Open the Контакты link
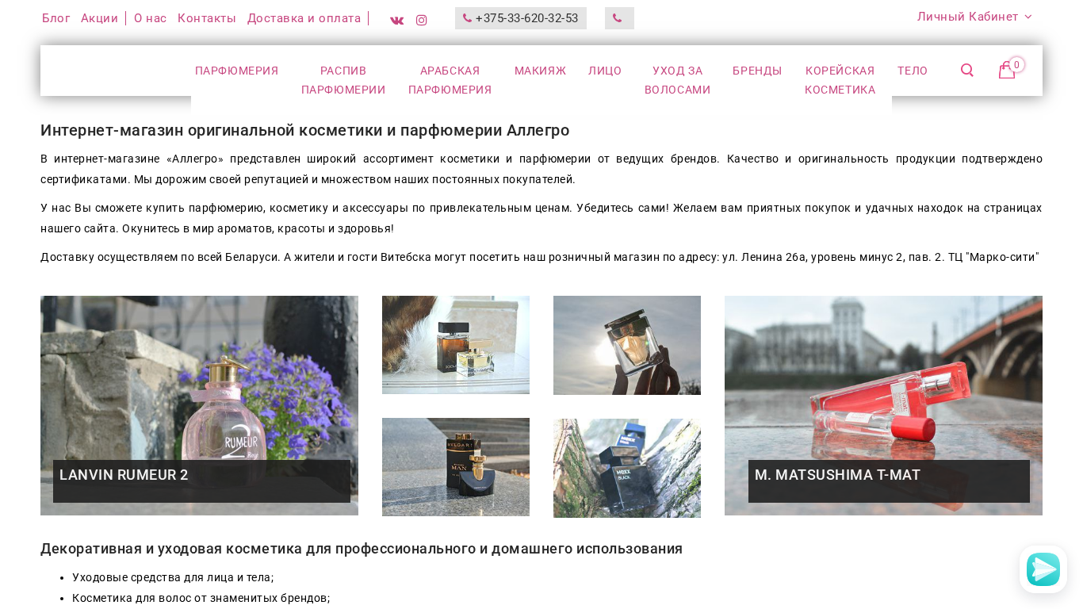The width and height of the screenshot is (1083, 609). tap(207, 18)
